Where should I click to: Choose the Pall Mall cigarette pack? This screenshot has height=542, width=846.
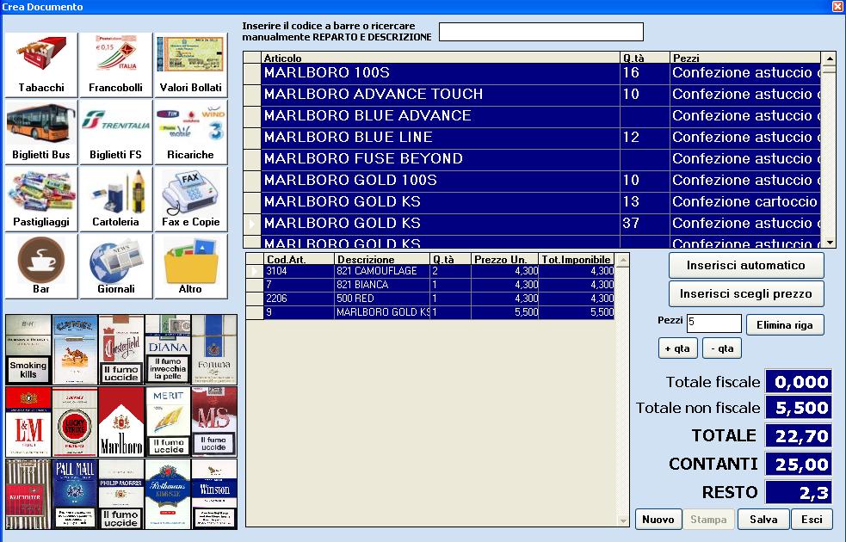tap(75, 494)
